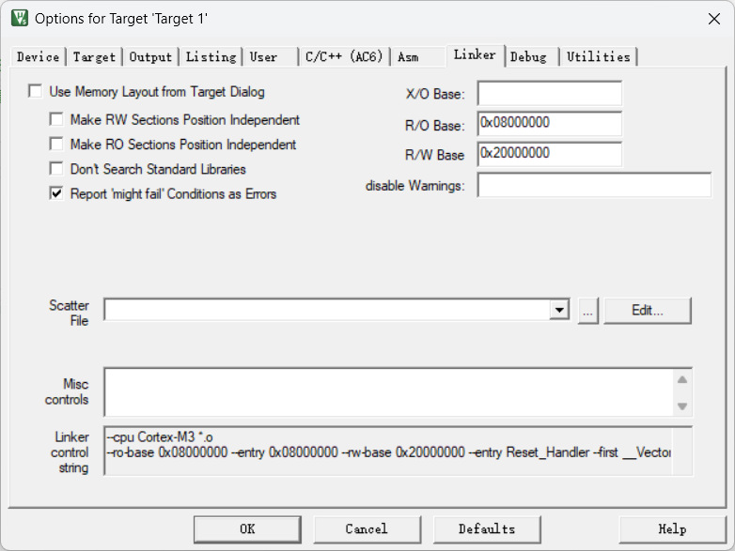Toggle Don't Search Standard Libraries checkbox
Screen dimensions: 735x551
pyautogui.click(x=56, y=169)
